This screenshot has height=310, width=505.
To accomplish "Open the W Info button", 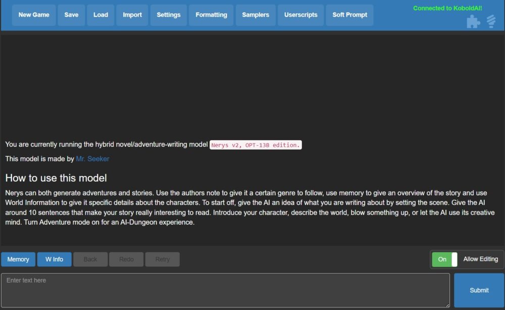I will tap(54, 259).
